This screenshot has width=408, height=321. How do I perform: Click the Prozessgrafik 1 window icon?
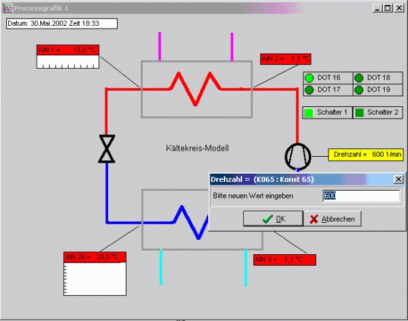(8, 8)
